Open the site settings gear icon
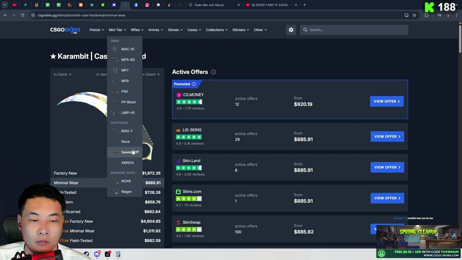This screenshot has height=260, width=462. [x=291, y=30]
